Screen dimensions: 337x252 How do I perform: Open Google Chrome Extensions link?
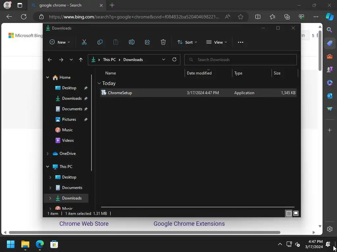click(x=189, y=224)
